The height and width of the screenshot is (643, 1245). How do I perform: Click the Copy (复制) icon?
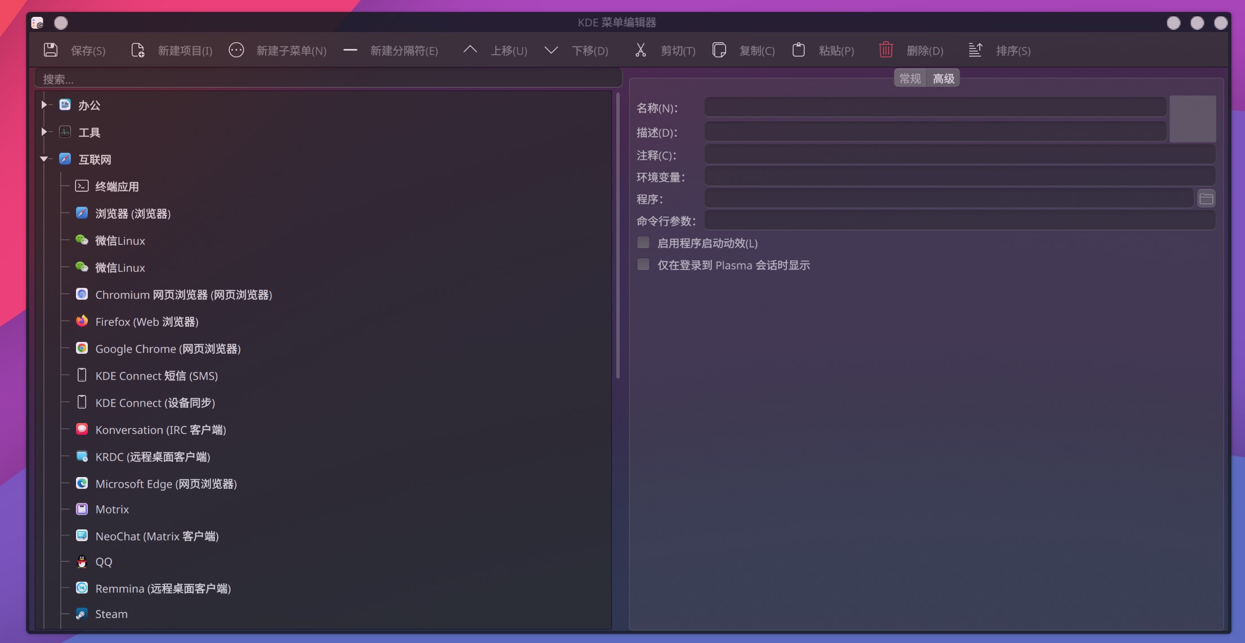(x=719, y=50)
